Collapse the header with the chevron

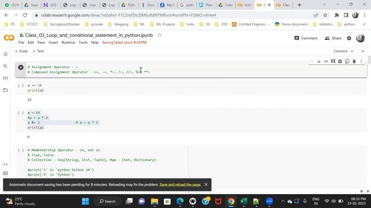point(363,51)
